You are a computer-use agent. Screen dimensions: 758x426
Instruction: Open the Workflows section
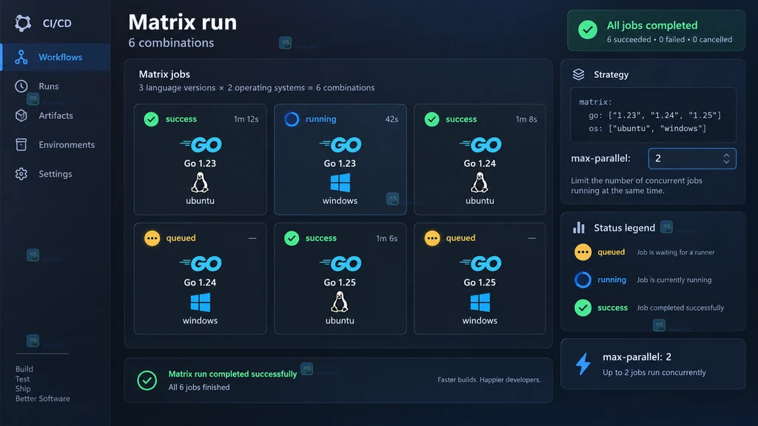click(56, 57)
